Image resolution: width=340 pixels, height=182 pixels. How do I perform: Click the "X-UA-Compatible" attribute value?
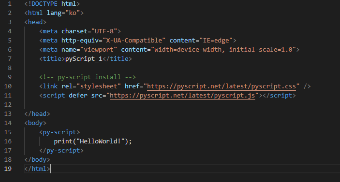(x=134, y=40)
